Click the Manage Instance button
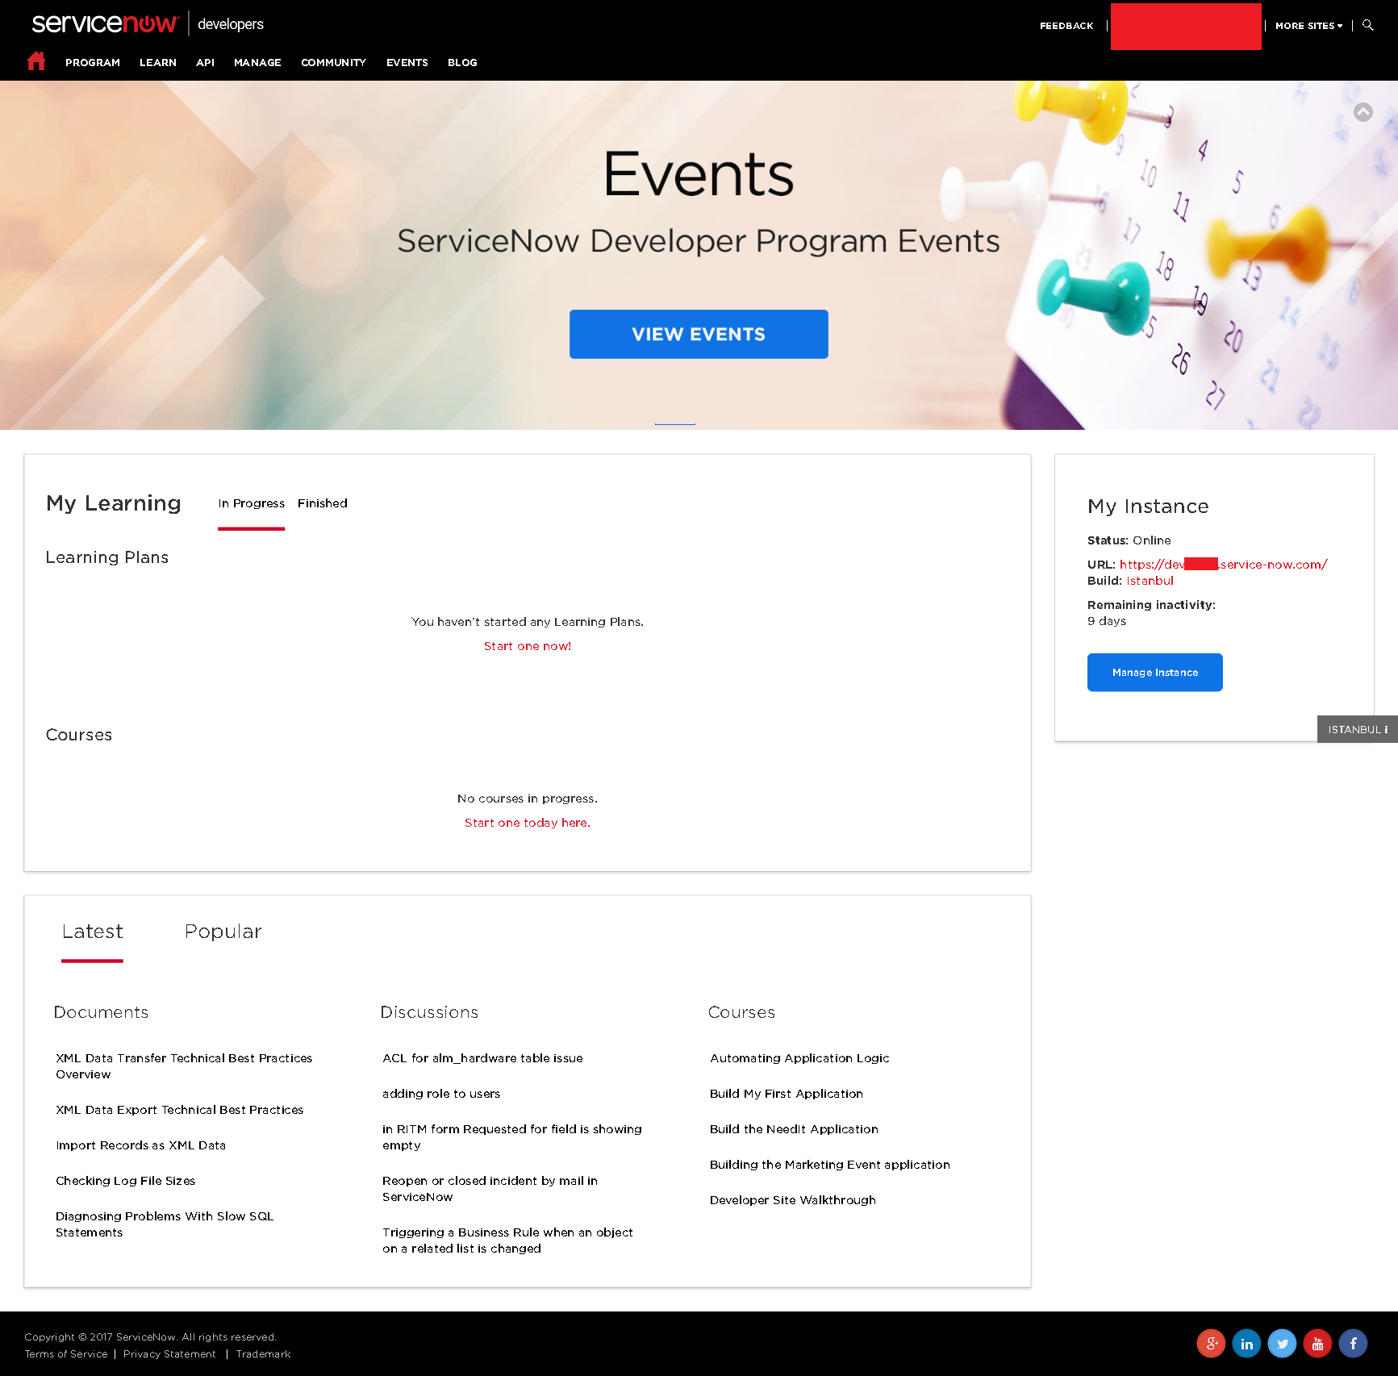 (1154, 672)
